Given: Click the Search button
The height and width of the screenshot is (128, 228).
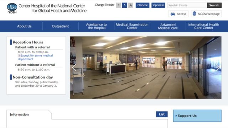Looking at the screenshot, I should pyautogui.click(x=214, y=5).
